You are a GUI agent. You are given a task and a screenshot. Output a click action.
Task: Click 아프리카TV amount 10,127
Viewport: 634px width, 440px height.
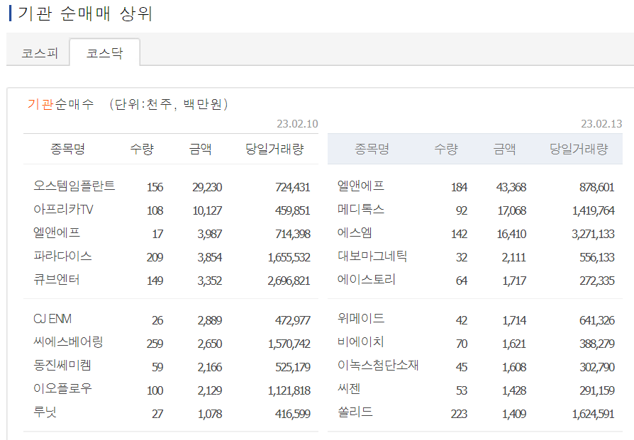point(207,211)
